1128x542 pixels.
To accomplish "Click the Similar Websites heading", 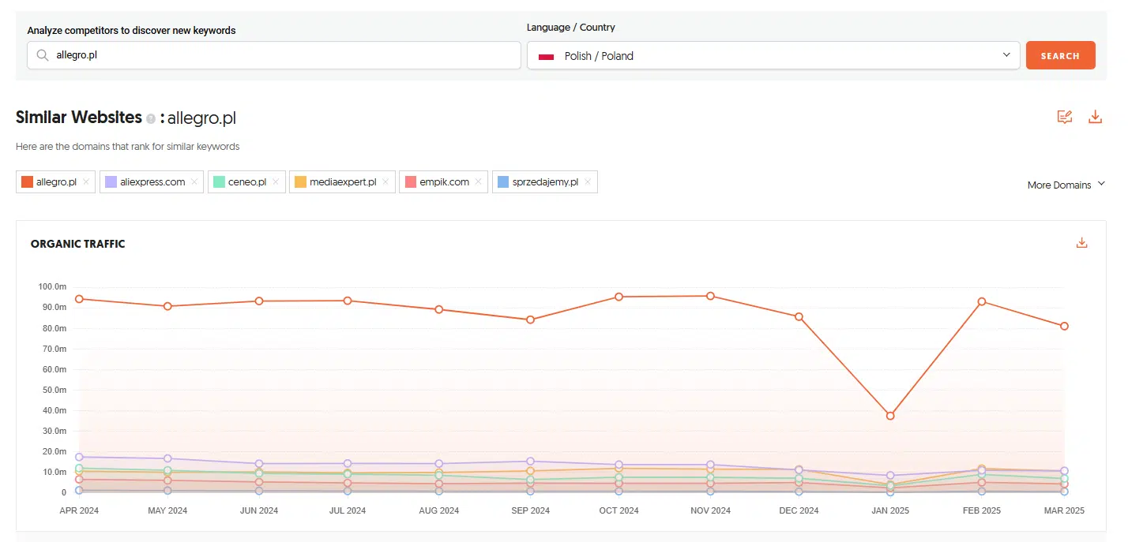I will (x=79, y=118).
